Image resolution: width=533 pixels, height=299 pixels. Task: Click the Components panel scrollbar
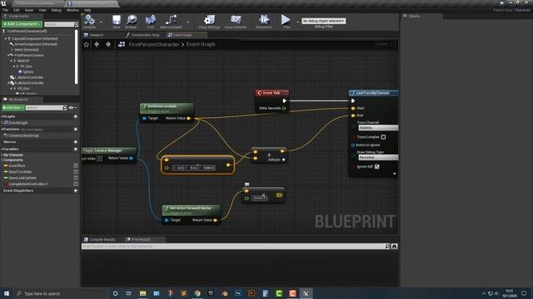pos(76,56)
